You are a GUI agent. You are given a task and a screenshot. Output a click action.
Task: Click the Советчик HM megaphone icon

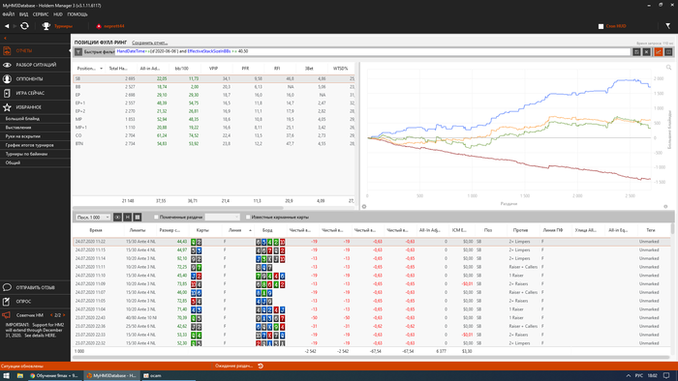[7, 315]
